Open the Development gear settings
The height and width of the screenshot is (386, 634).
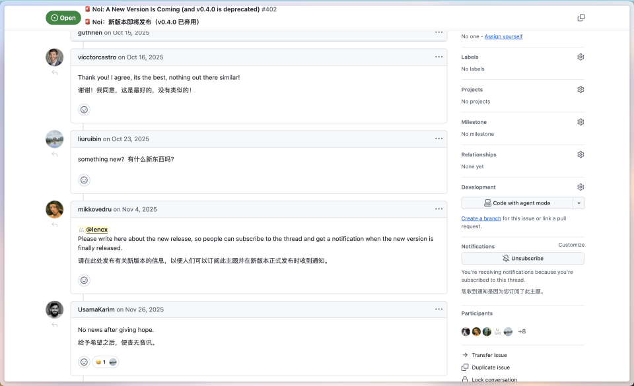(581, 187)
